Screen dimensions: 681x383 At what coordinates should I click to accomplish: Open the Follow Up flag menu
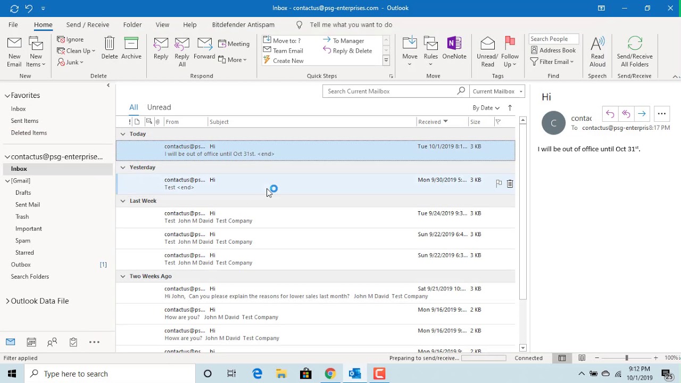[510, 52]
